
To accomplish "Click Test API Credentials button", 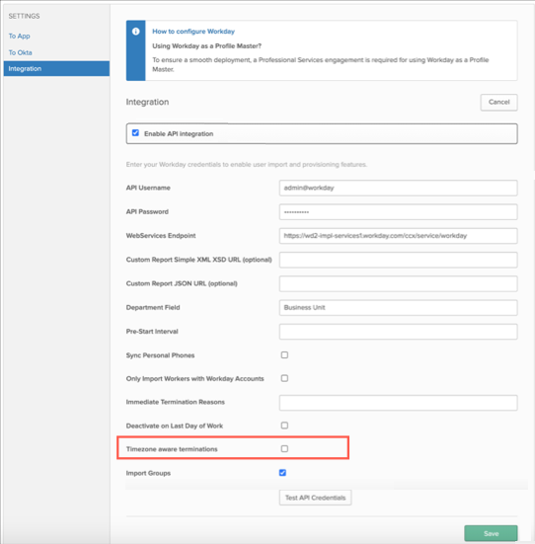I will pos(316,498).
